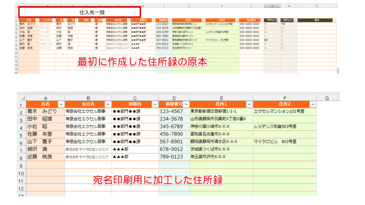
Task: Select cell 柳沢 満 in lower sheet
Action: pyautogui.click(x=46, y=149)
